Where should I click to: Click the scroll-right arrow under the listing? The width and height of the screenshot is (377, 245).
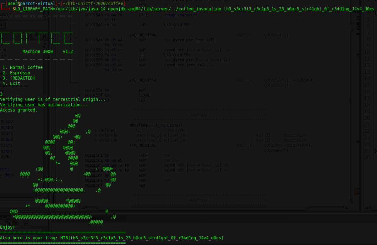click(x=347, y=208)
